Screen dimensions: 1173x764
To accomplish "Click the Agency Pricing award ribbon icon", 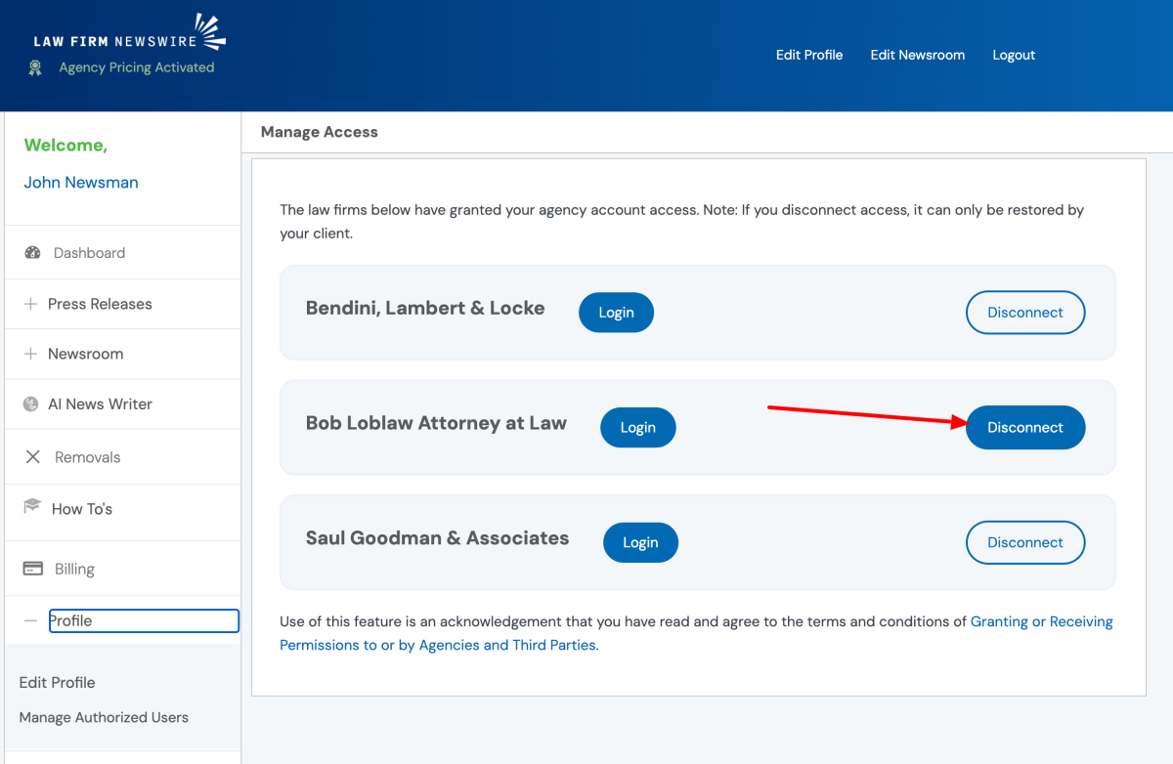I will click(35, 67).
